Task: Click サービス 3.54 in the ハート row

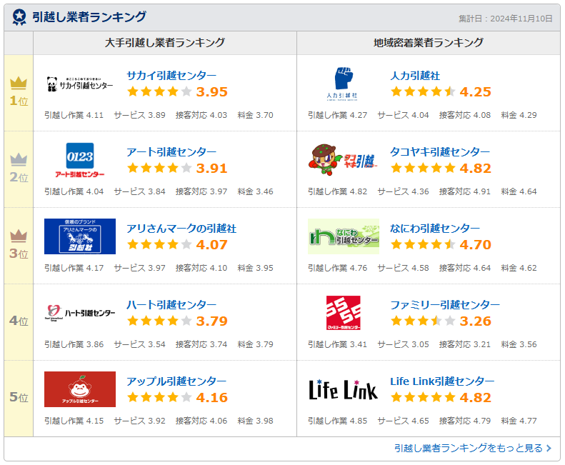Action: [139, 344]
